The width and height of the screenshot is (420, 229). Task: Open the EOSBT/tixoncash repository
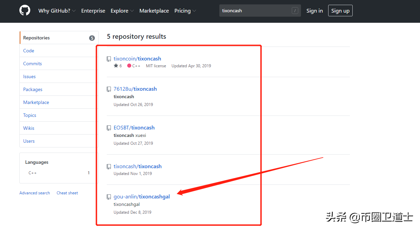coord(134,128)
